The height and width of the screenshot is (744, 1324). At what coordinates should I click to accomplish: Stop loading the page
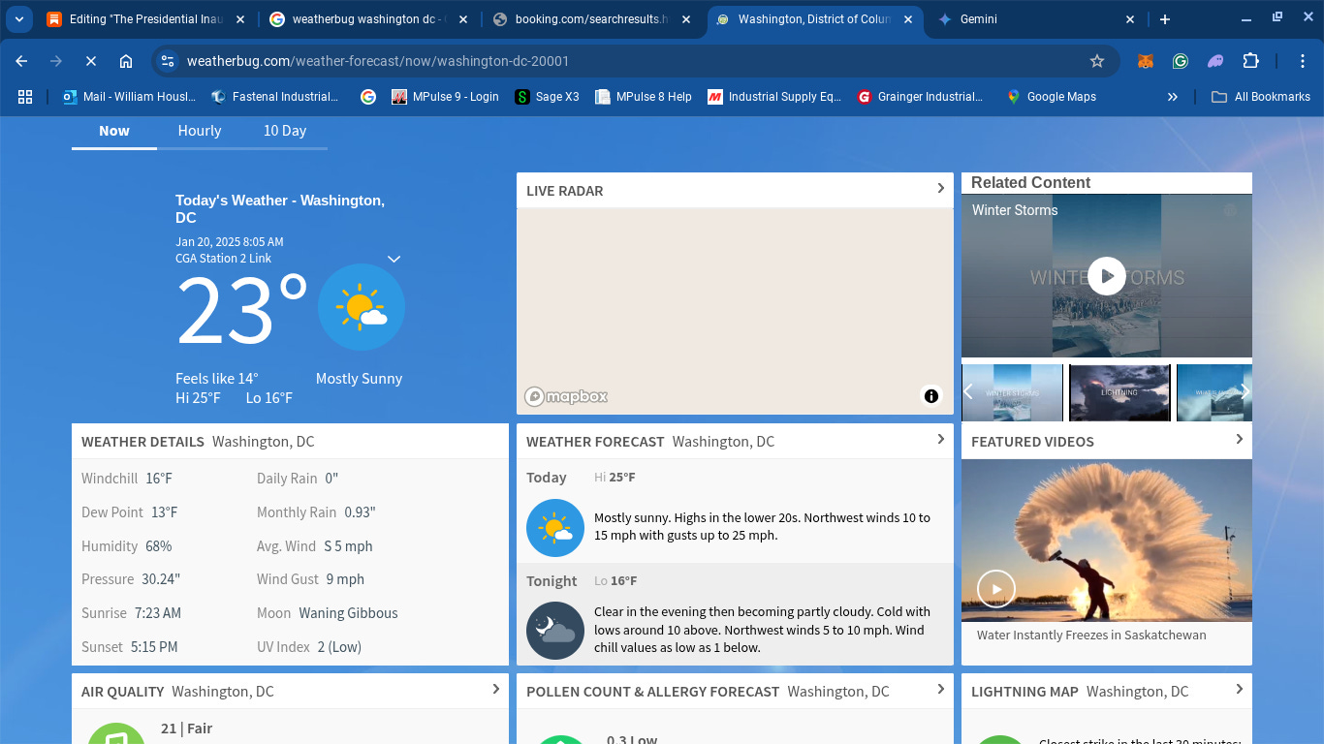[91, 61]
